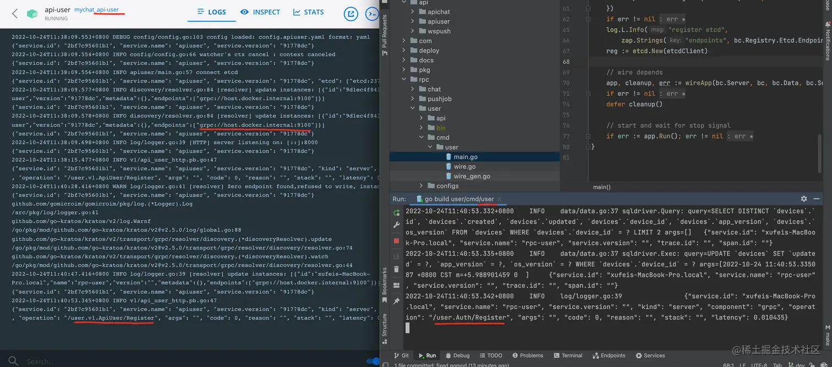
Task: Click the api-user container cube icon
Action: tap(32, 13)
